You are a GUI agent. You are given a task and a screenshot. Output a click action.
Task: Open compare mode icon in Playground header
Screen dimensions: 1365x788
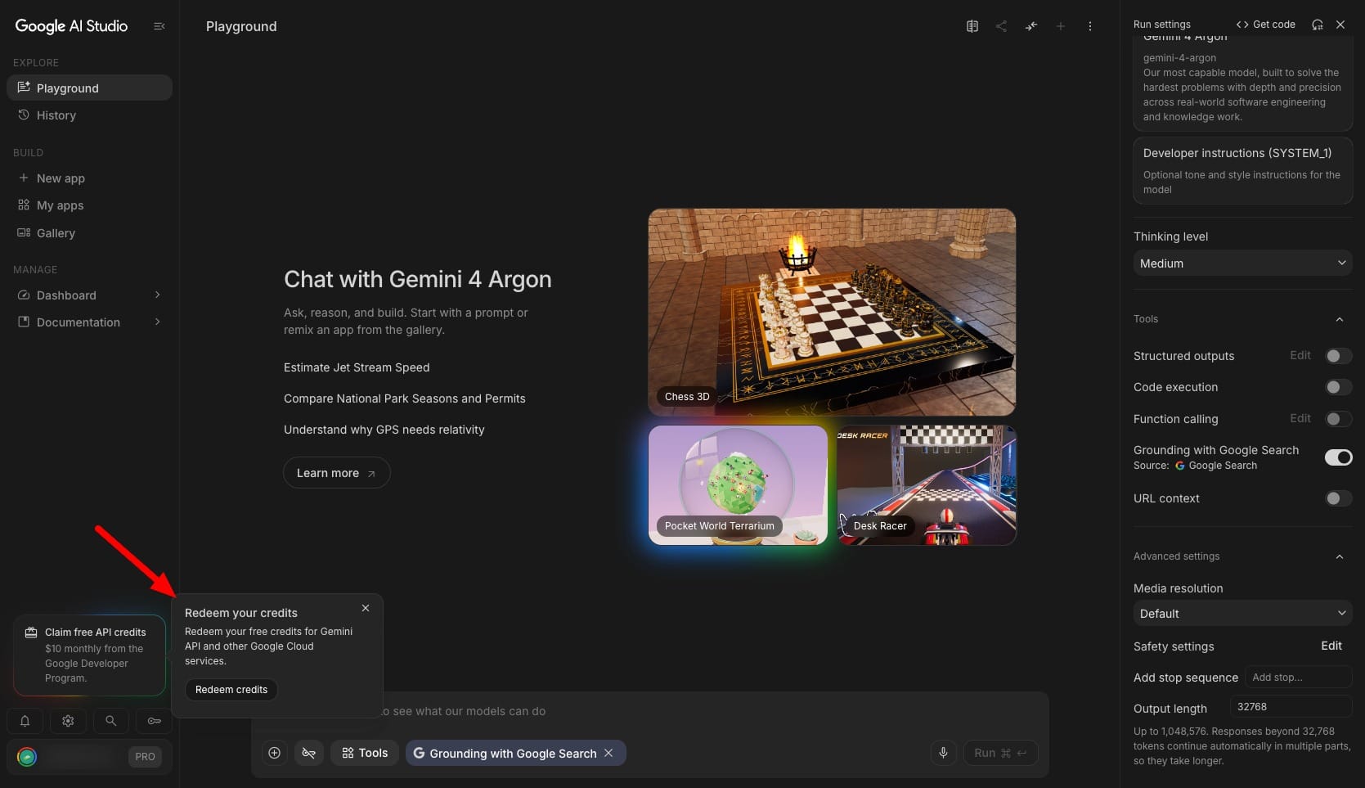click(x=972, y=26)
